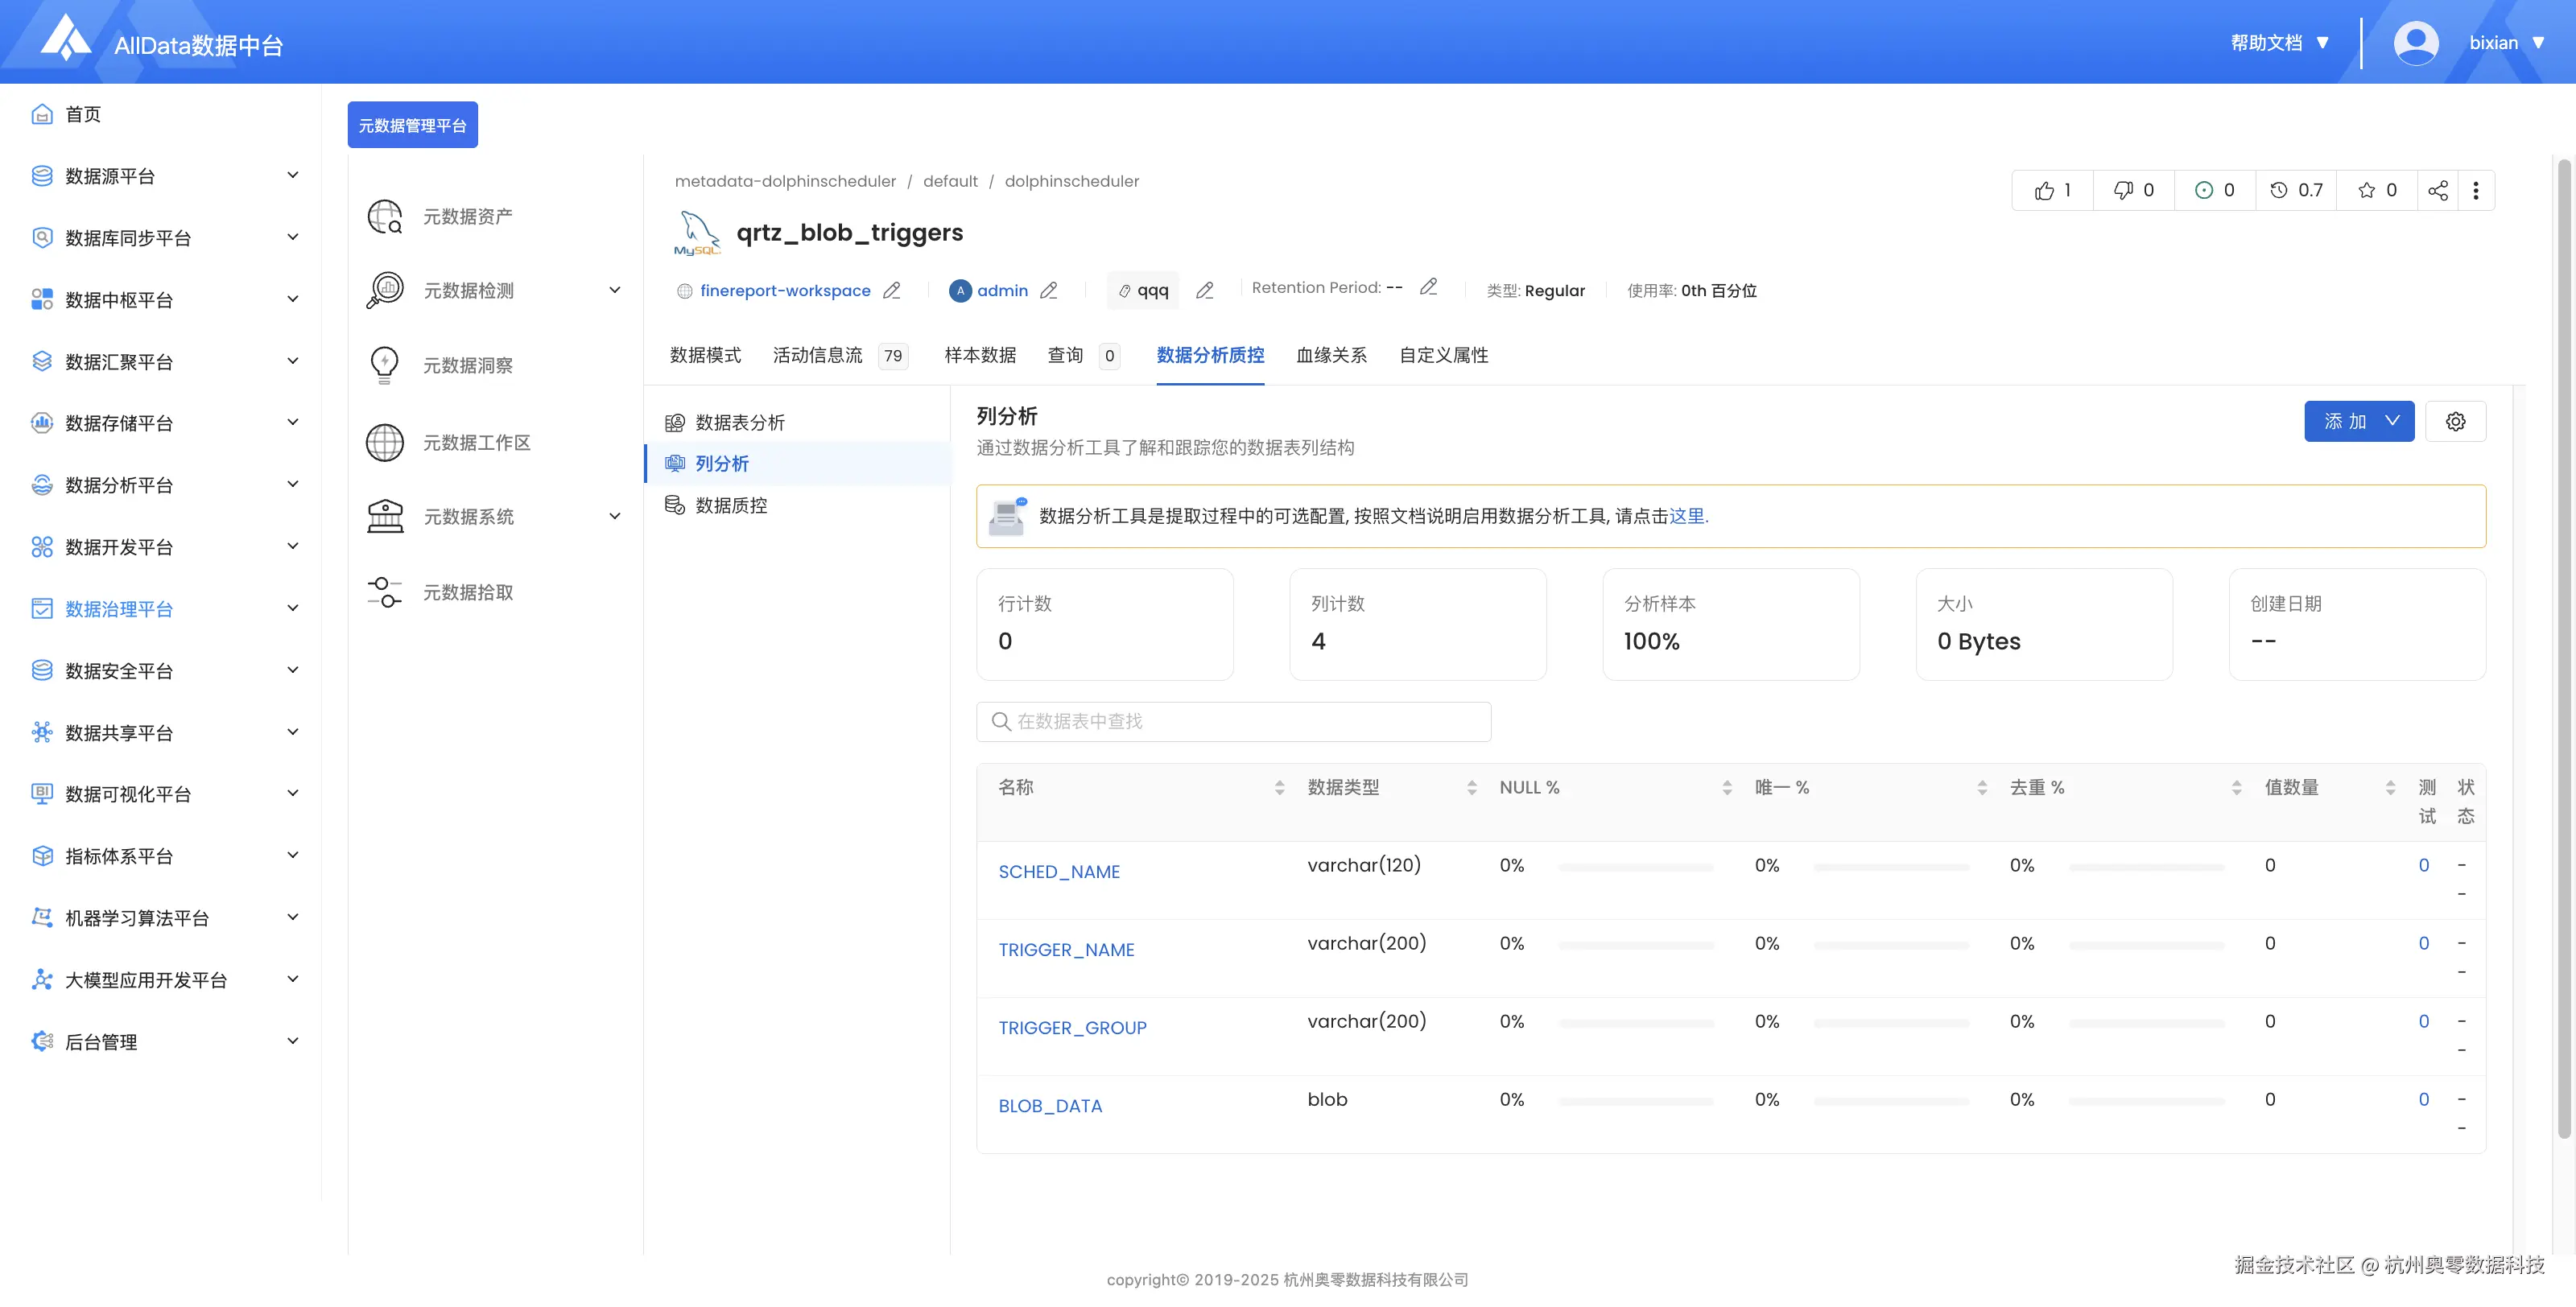The height and width of the screenshot is (1307, 2576).
Task: Click the 在数据表中查找 search field
Action: pos(1233,721)
